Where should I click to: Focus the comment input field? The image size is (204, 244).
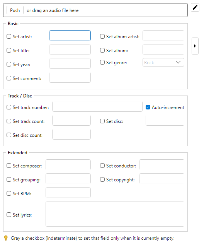(x=70, y=77)
